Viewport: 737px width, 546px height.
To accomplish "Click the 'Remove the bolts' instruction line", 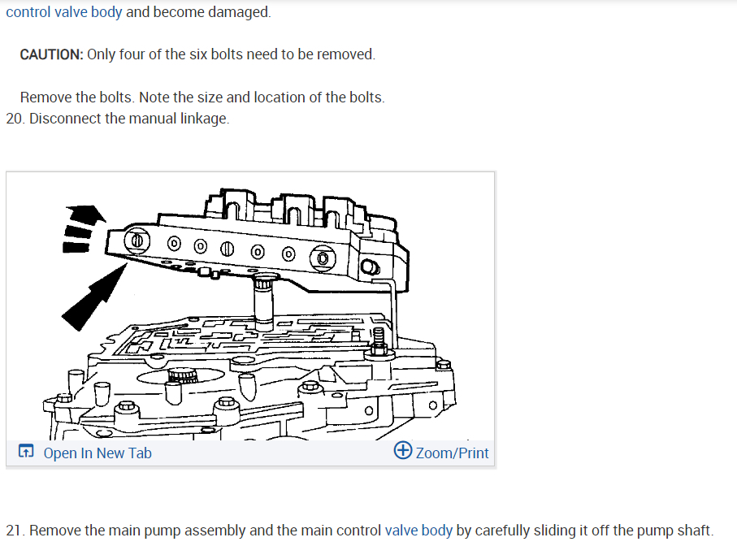I will 202,97.
